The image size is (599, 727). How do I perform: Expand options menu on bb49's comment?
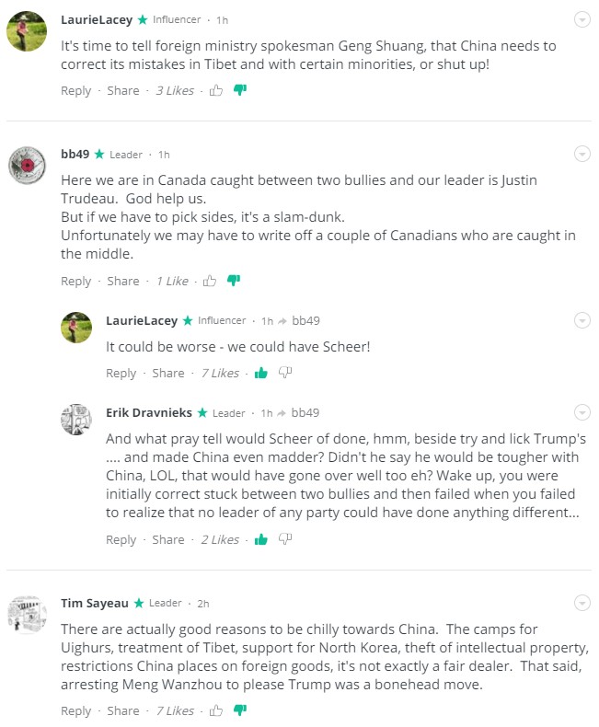(x=582, y=154)
